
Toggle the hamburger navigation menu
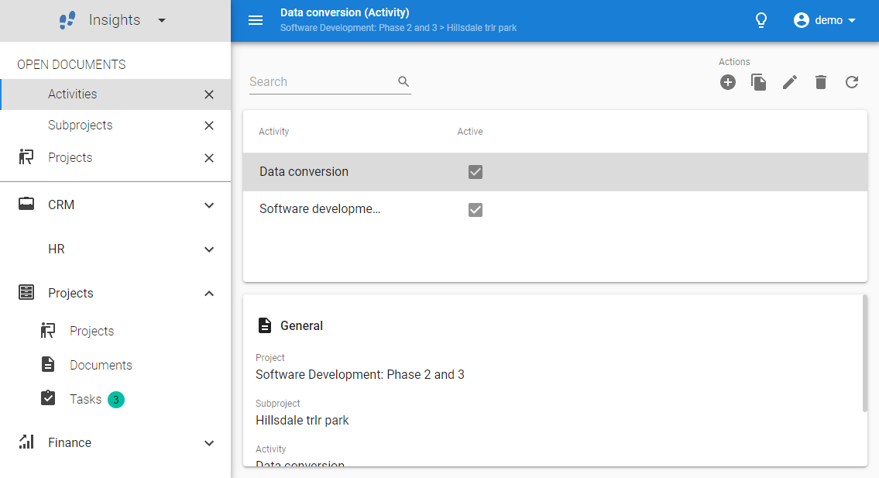pyautogui.click(x=256, y=20)
